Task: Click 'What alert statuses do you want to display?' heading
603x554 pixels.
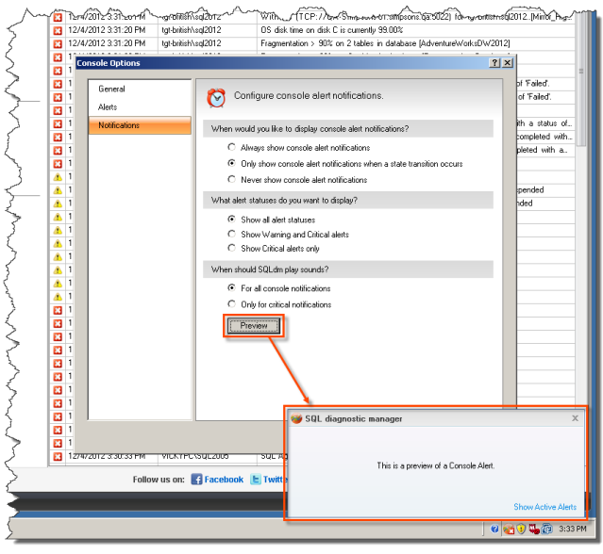Action: coord(284,201)
